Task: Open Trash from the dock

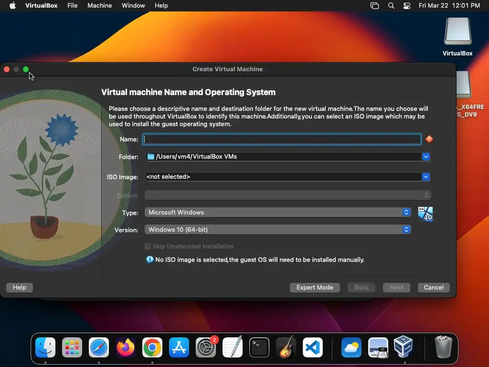Action: (443, 347)
